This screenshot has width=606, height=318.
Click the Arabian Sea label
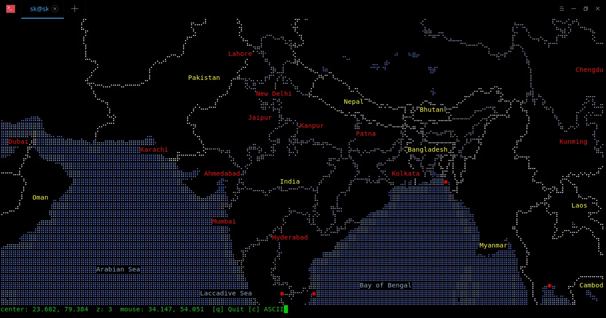(118, 269)
